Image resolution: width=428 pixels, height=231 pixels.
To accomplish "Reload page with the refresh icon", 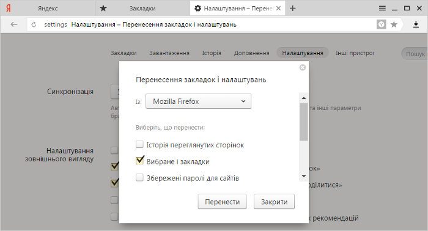I will [x=34, y=24].
